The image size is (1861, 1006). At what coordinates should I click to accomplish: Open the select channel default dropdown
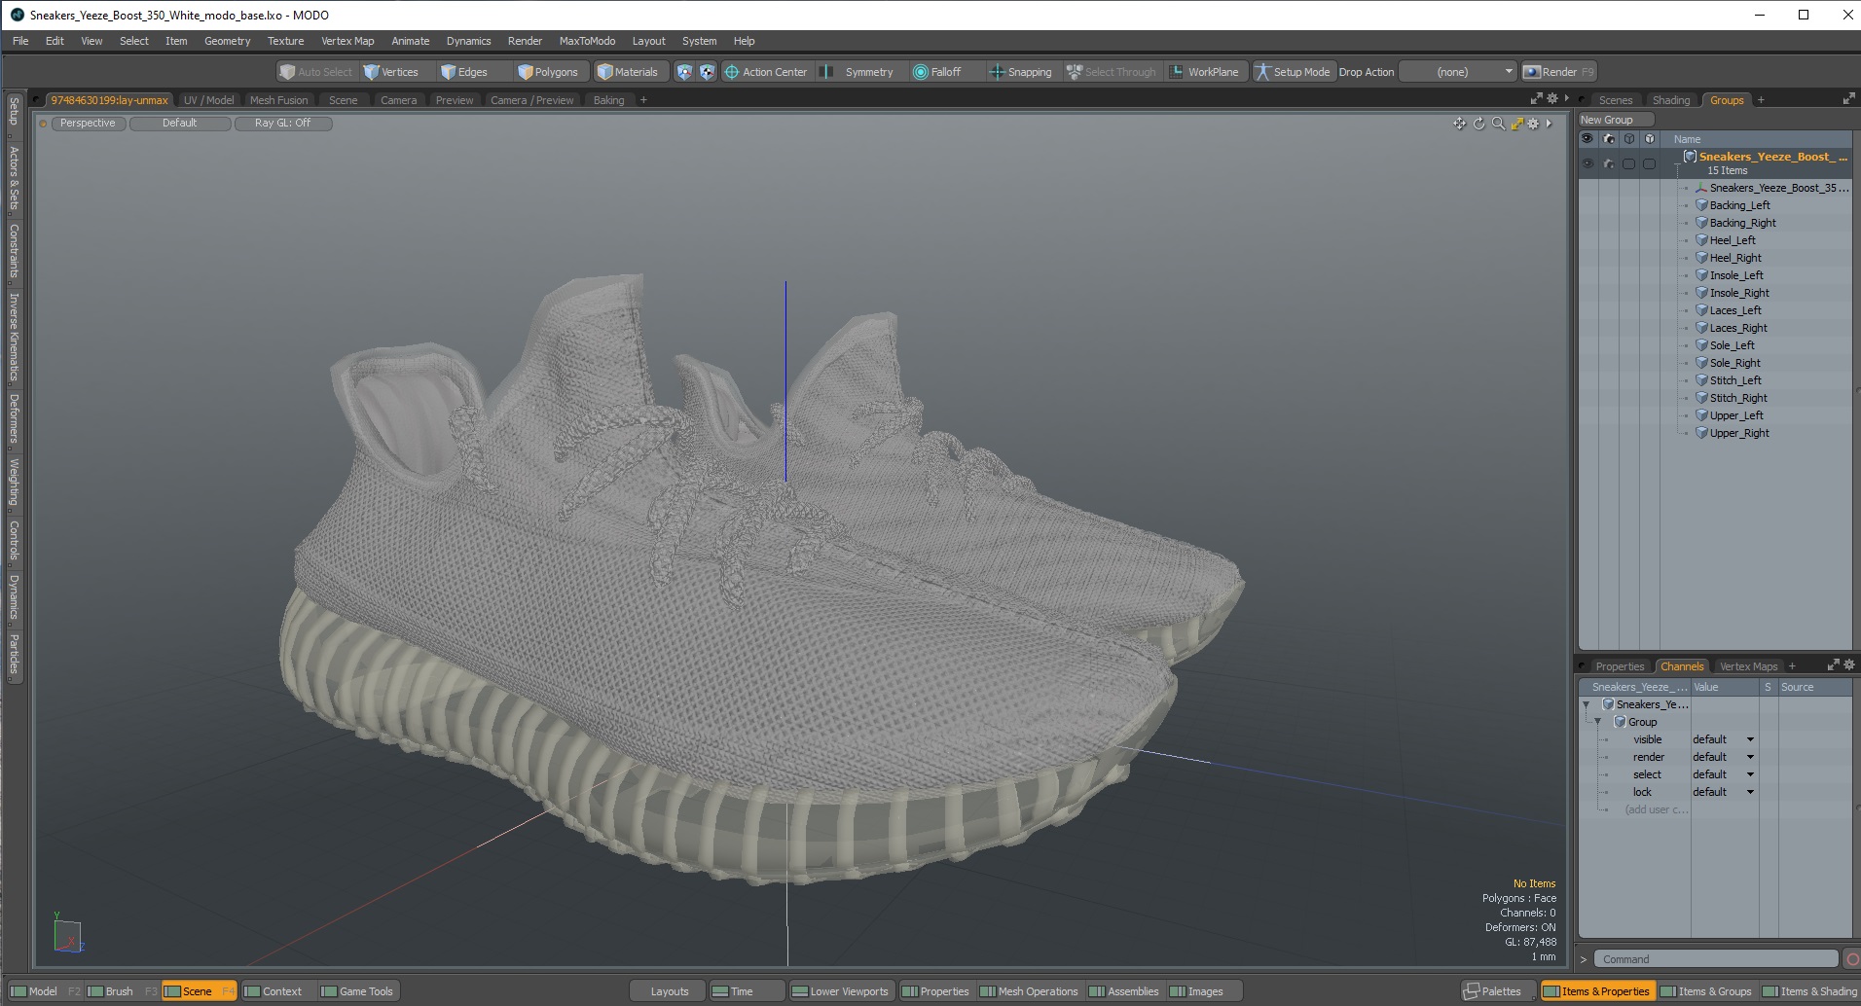coord(1723,774)
